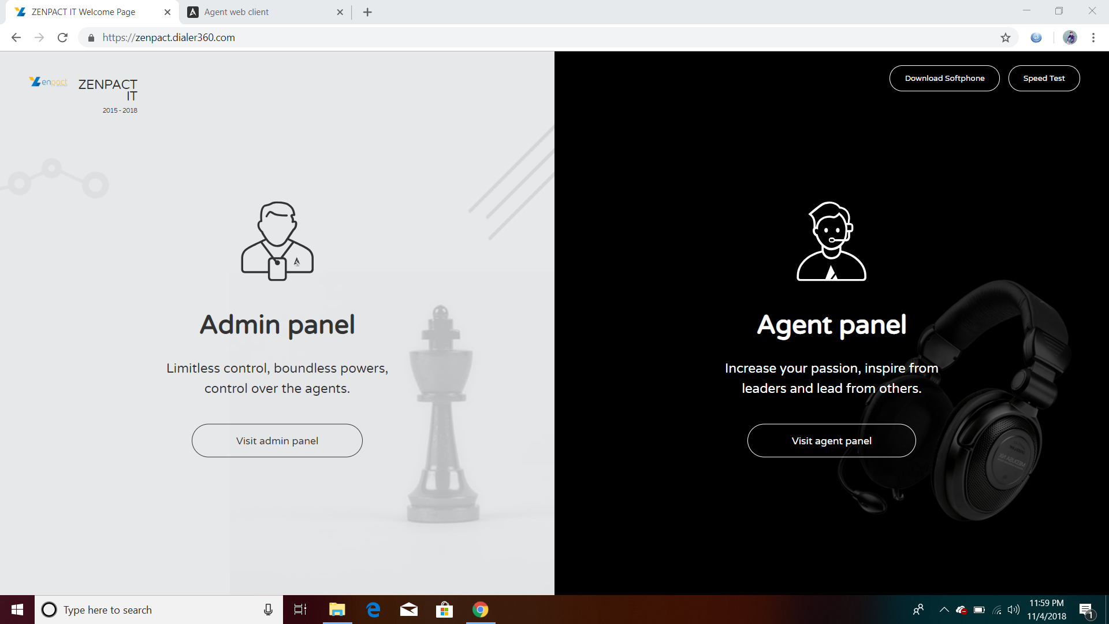Click the Zenpact logo in header

[49, 82]
